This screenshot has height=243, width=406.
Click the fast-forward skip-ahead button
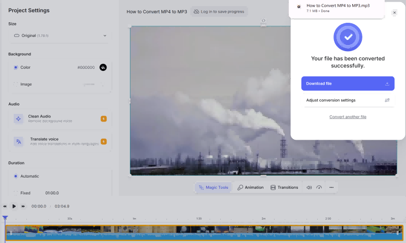point(23,207)
